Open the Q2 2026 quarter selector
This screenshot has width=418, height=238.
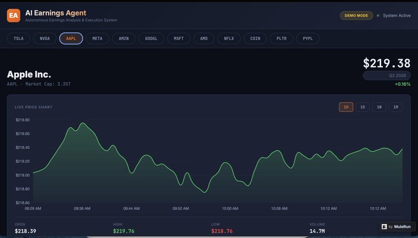click(x=387, y=76)
